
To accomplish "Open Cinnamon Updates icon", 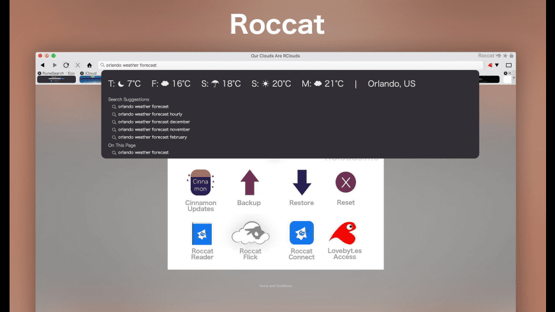I will pos(200,183).
